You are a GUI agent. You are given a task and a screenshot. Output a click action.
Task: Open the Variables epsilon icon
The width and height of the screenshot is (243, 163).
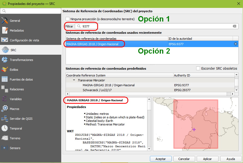5,99
